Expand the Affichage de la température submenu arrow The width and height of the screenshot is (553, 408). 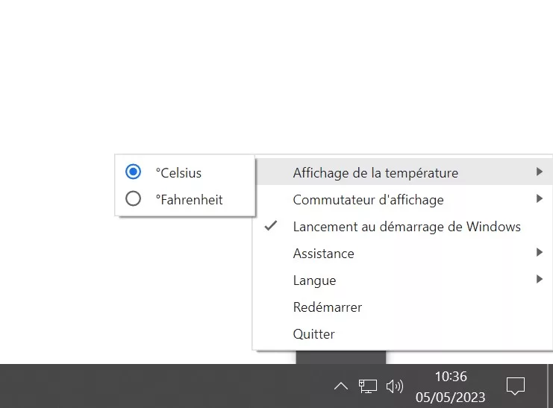click(539, 172)
